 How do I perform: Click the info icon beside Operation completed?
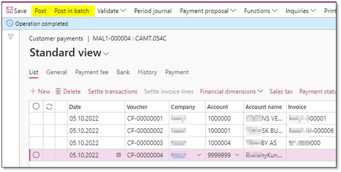coord(10,24)
